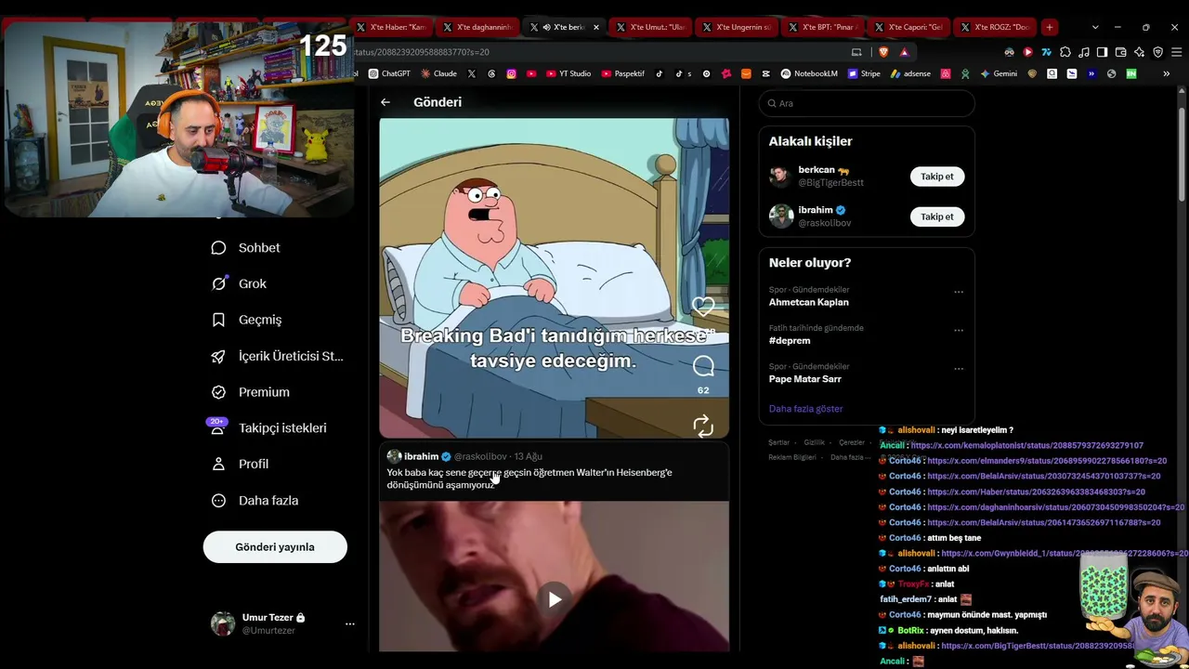Open ibrahim's name on the quoted post

[422, 456]
